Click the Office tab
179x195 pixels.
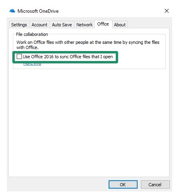pos(103,24)
